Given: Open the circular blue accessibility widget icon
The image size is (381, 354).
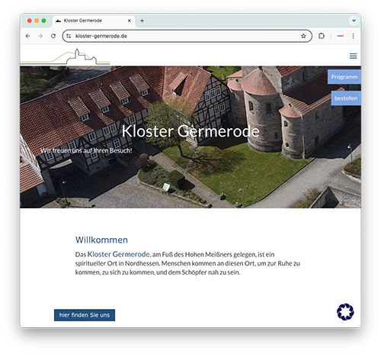Looking at the screenshot, I should tap(345, 312).
